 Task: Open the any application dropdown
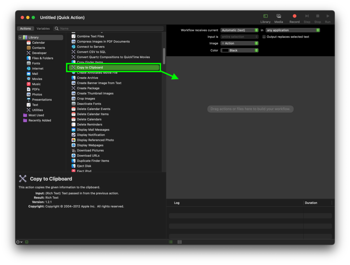(293, 30)
